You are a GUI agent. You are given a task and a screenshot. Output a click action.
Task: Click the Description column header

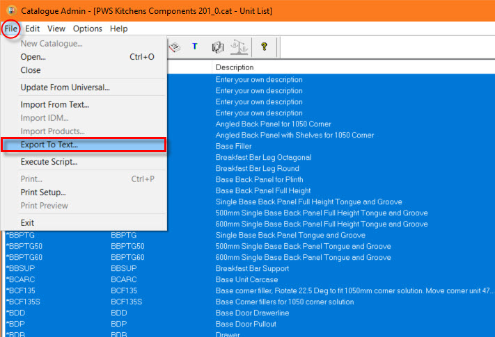click(235, 67)
